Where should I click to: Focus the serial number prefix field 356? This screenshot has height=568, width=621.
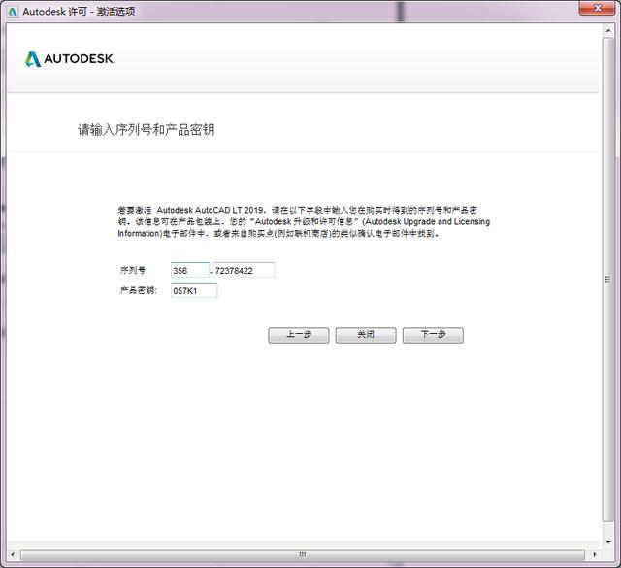(190, 270)
